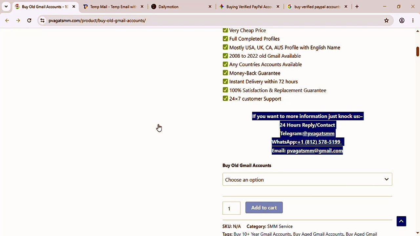Image resolution: width=420 pixels, height=236 pixels.
Task: Click "Any Countries Accounts Available" text
Action: pyautogui.click(x=265, y=65)
